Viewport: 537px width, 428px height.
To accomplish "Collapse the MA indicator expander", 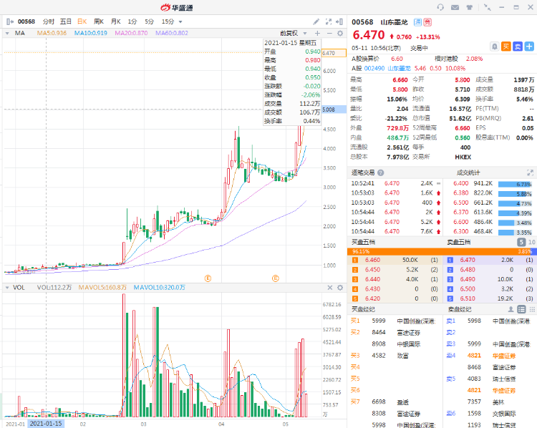I will 7,33.
